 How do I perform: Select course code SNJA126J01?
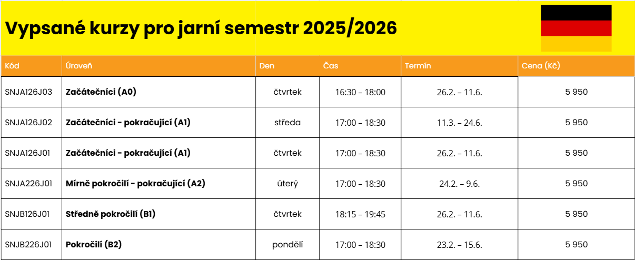tap(28, 153)
